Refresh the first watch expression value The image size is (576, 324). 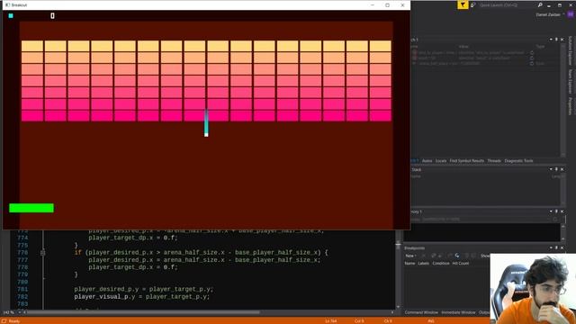coord(532,52)
